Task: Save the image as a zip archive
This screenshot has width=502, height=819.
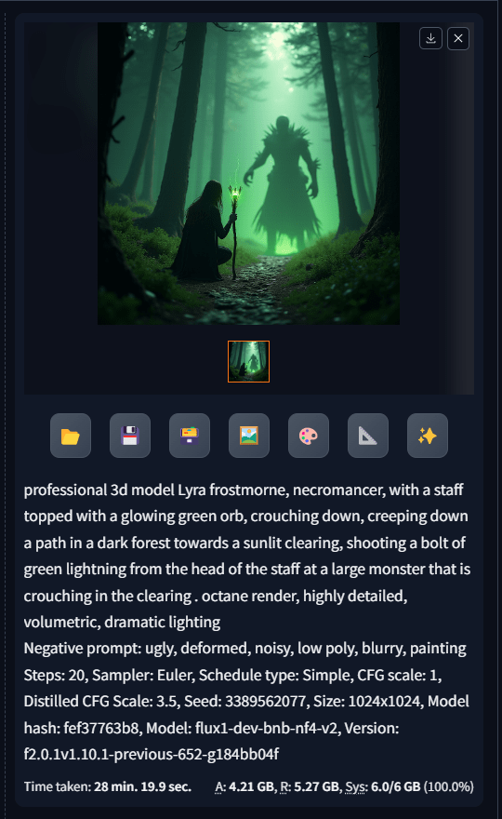Action: (190, 436)
